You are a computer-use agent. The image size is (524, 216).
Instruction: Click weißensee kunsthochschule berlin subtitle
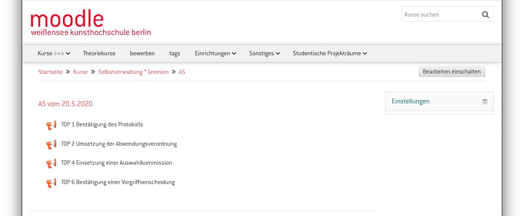pos(91,32)
